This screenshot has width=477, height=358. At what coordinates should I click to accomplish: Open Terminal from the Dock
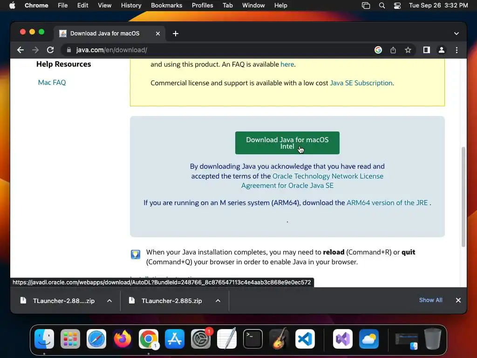(253, 339)
